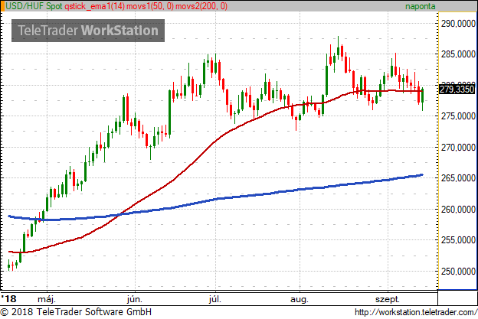Viewport: 478px width, 319px height.
Task: Click the júl. month axis label
Action: 215,299
